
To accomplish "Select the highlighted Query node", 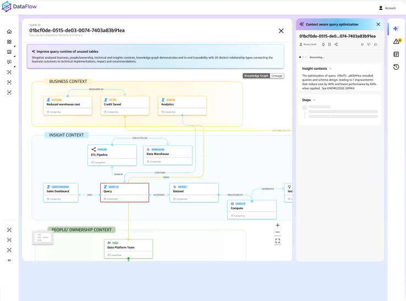I will click(x=124, y=193).
